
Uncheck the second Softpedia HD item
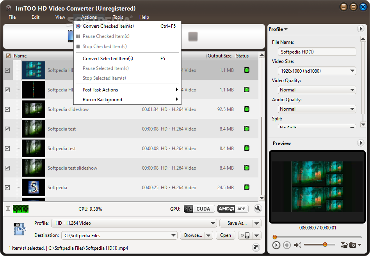pyautogui.click(x=7, y=90)
